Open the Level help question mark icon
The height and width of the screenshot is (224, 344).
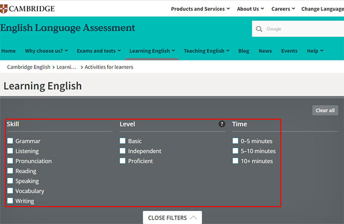click(x=222, y=124)
